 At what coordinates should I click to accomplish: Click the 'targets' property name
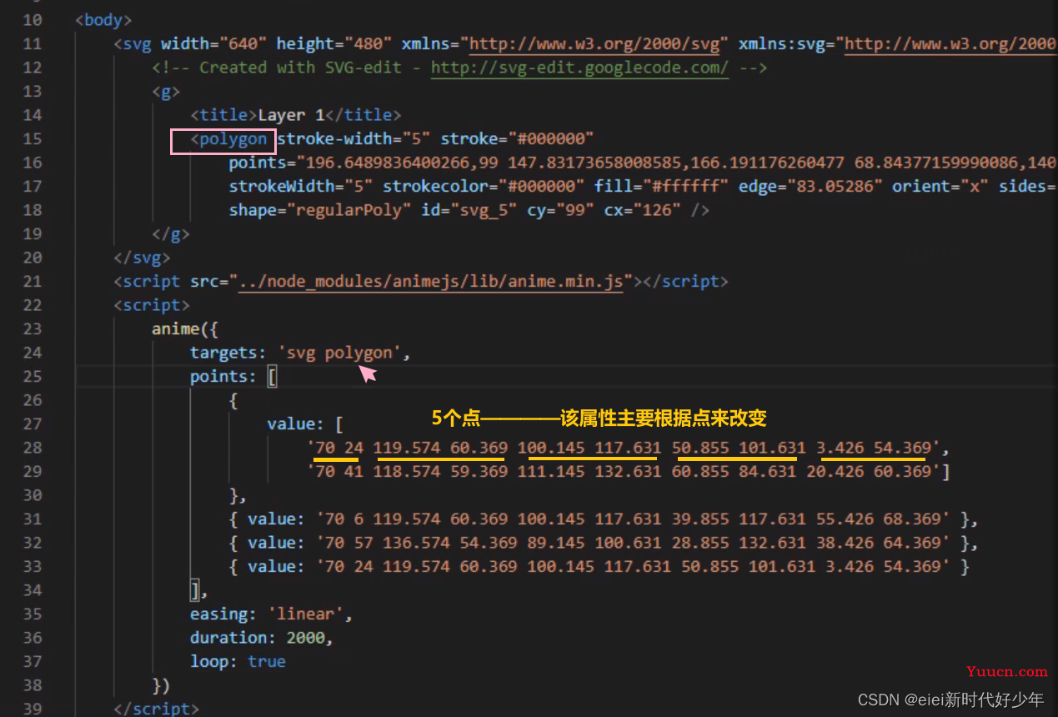coord(223,353)
